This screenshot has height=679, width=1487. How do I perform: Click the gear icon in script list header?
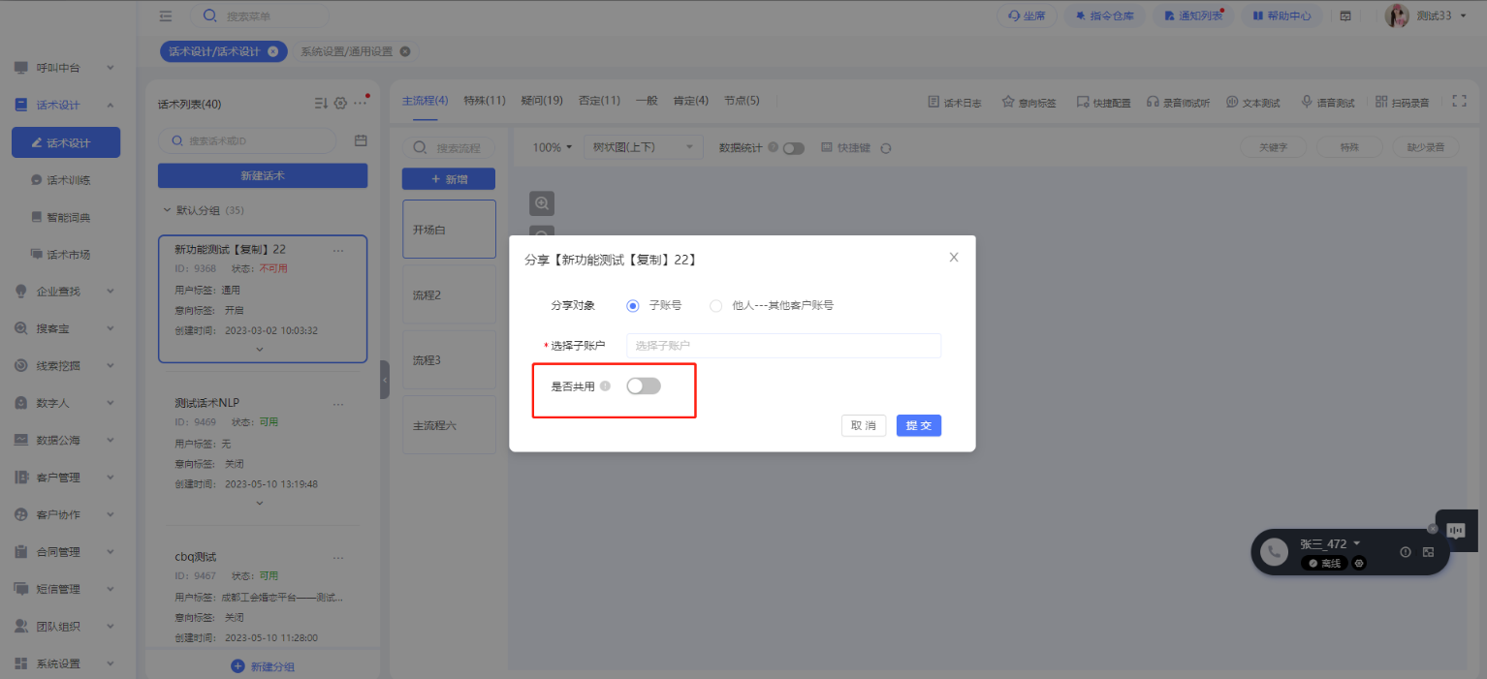coord(340,104)
